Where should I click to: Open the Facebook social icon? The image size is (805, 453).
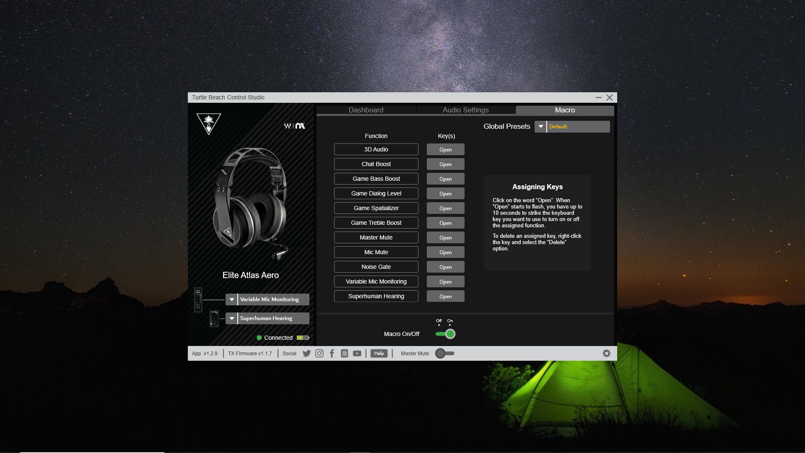332,354
